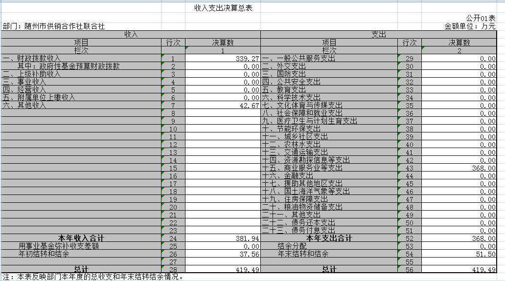
Task: Select the 金额单位：万元 cell
Action: click(x=470, y=26)
